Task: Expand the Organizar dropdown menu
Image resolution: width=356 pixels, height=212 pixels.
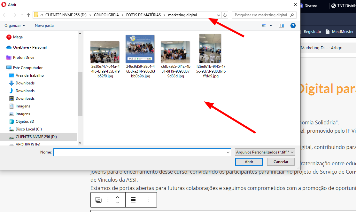Action: (x=15, y=26)
